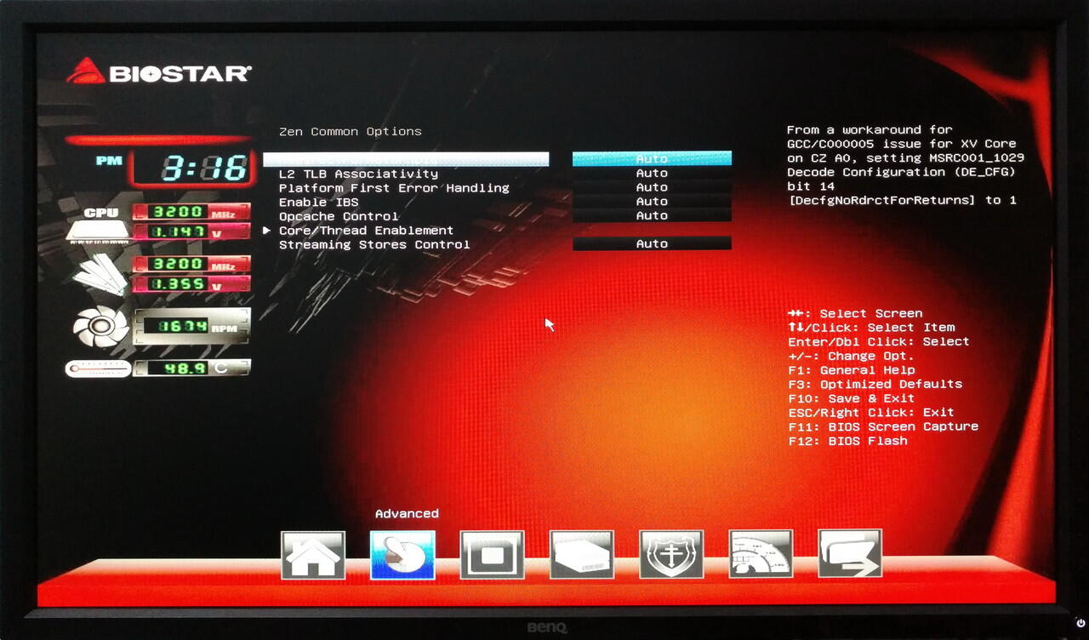The width and height of the screenshot is (1089, 640).
Task: Select the white highlighted option row
Action: [x=406, y=159]
